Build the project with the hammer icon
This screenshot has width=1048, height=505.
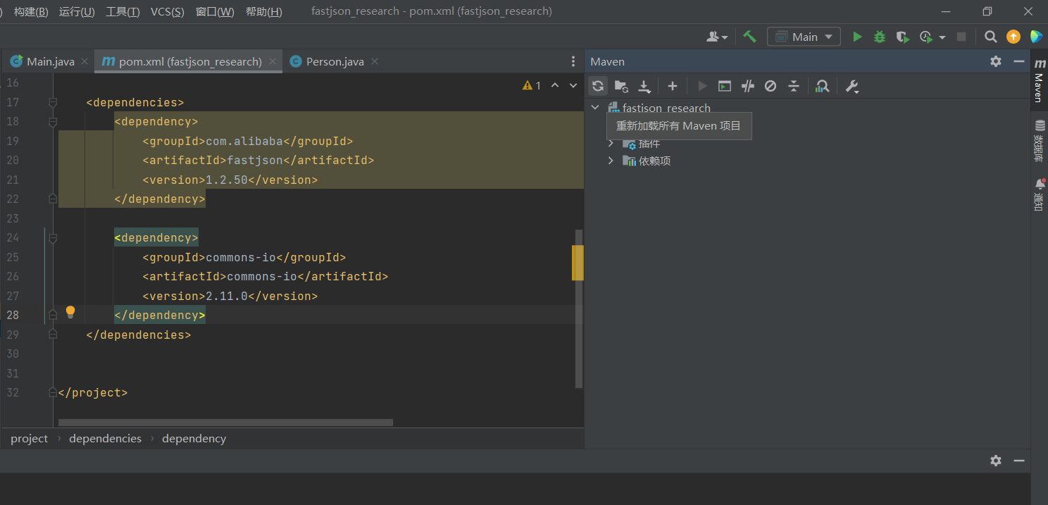pos(749,36)
